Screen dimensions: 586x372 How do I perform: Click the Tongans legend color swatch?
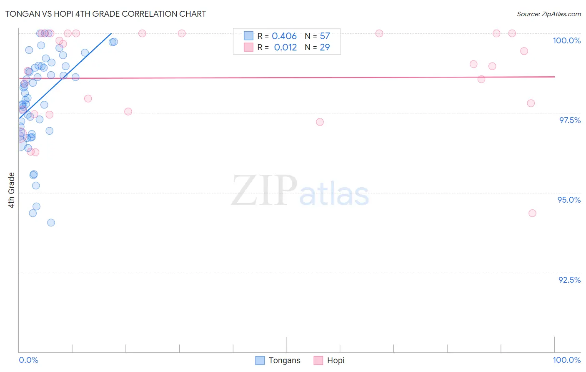tap(260, 360)
